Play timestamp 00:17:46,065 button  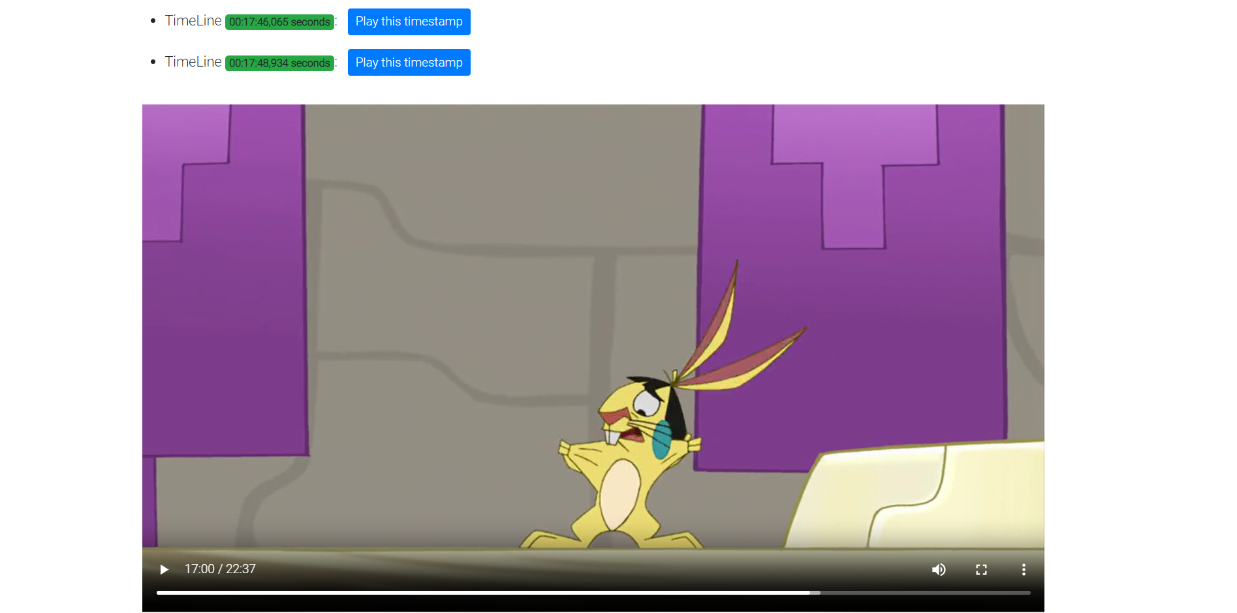[x=409, y=22]
